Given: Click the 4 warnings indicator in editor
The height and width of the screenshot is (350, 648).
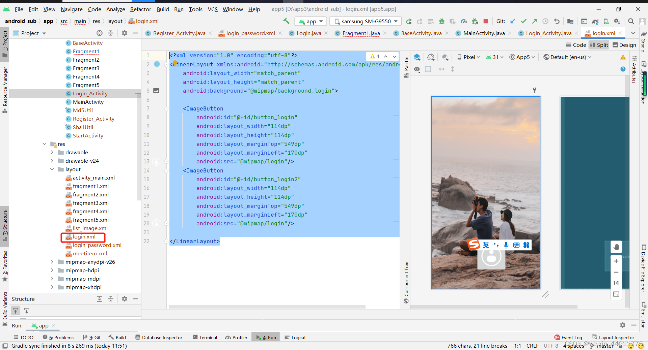Looking at the screenshot, I should click(x=375, y=56).
